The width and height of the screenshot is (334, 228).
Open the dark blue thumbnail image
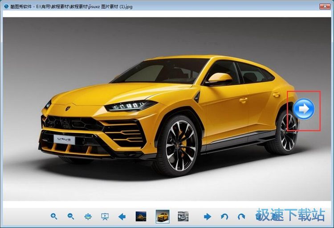[x=142, y=216]
